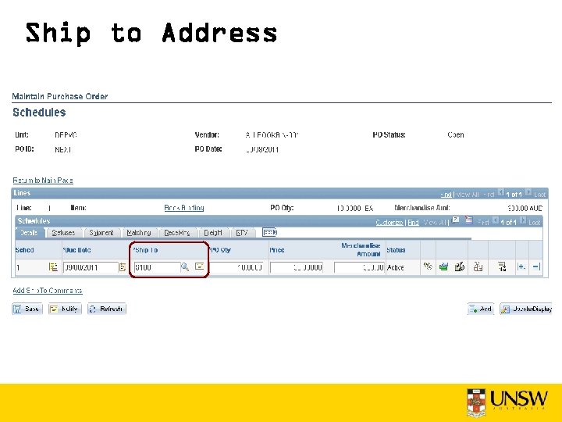The width and height of the screenshot is (562, 422).
Task: Open the Book Binding item link
Action: point(184,208)
